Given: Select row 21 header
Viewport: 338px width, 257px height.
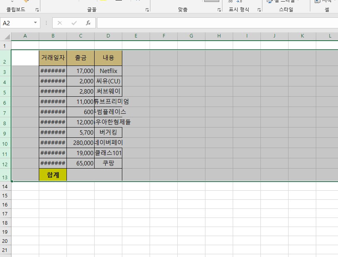Looking at the screenshot, I should pos(6,249).
